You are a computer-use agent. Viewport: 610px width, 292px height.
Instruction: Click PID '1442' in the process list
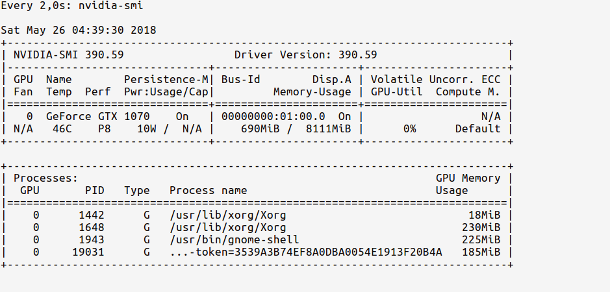pos(92,215)
